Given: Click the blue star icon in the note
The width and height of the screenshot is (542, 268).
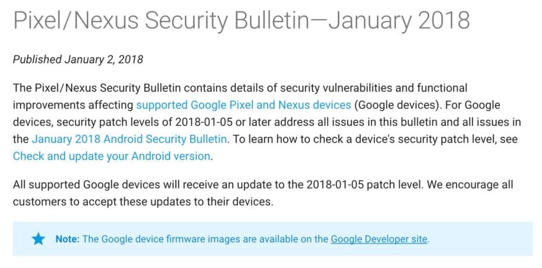Looking at the screenshot, I should [38, 239].
